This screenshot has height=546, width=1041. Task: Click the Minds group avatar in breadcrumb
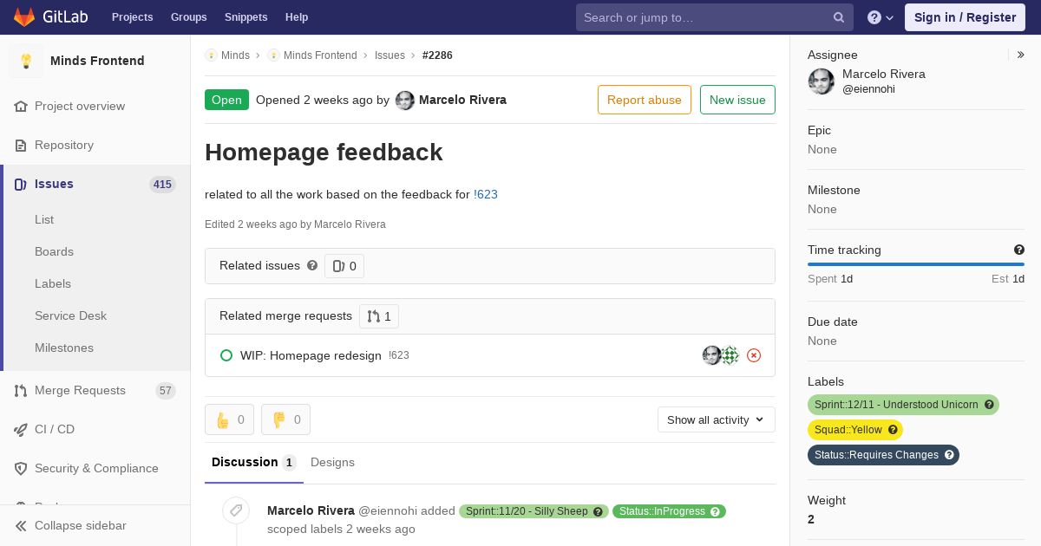(211, 55)
